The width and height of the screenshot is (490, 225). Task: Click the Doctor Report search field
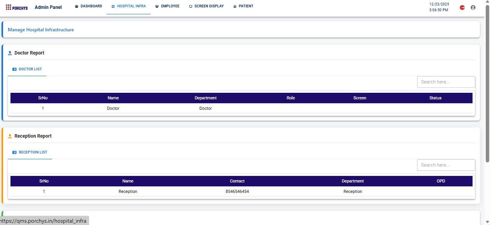pyautogui.click(x=446, y=82)
